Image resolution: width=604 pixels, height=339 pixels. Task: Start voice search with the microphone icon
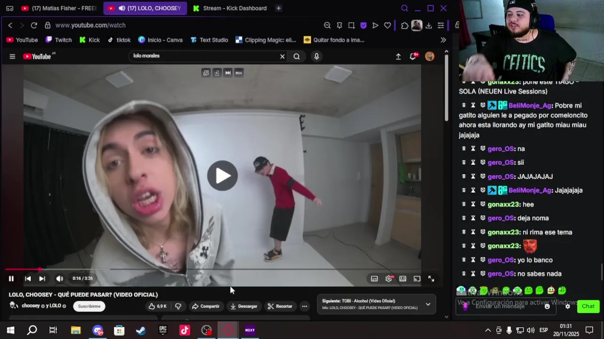[x=316, y=56]
